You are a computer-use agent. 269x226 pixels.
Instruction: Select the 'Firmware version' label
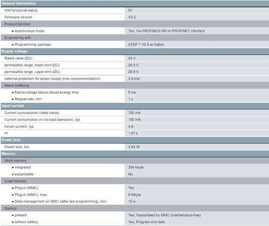point(18,17)
